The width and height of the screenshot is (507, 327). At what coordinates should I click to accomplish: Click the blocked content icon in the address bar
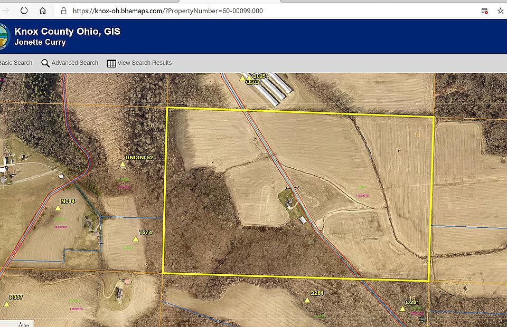pyautogui.click(x=484, y=11)
